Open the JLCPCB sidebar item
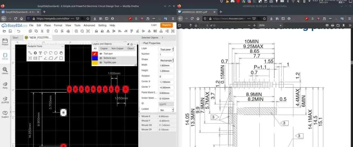This screenshot has height=147, width=353. (x=5, y=100)
